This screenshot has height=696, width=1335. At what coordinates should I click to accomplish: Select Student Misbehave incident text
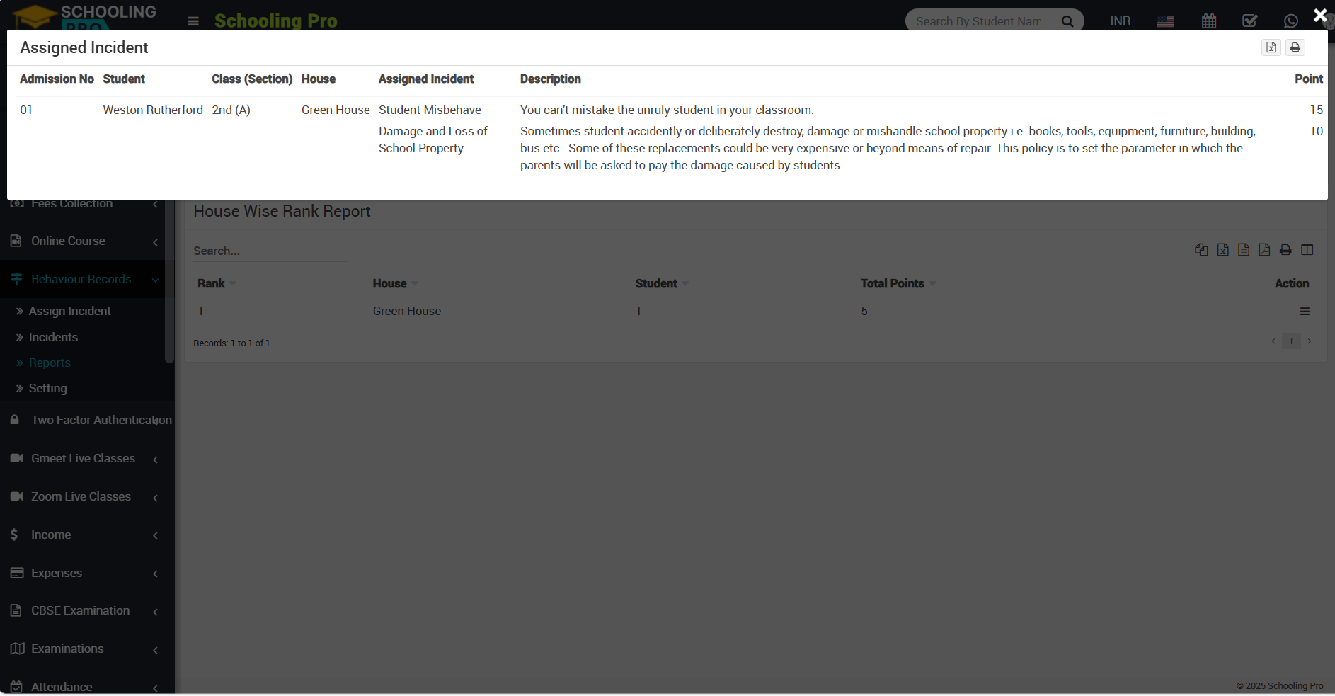click(430, 110)
